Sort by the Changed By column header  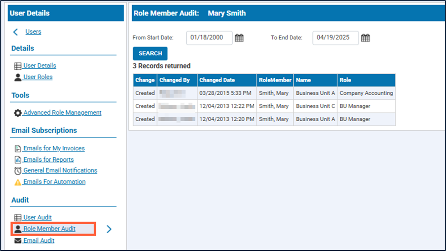point(177,80)
